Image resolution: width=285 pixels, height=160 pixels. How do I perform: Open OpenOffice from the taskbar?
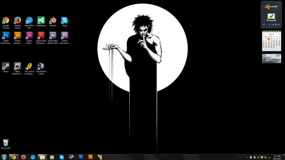tap(33, 157)
